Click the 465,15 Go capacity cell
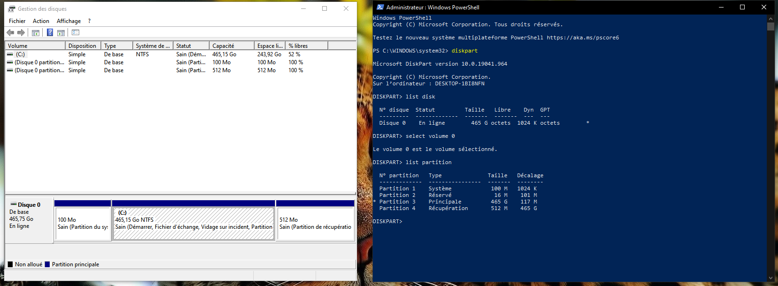Image resolution: width=778 pixels, height=286 pixels. [224, 54]
